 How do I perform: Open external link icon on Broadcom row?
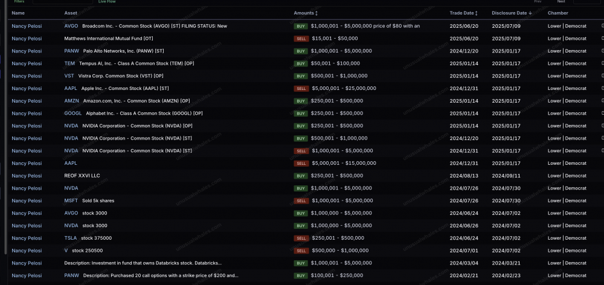[x=602, y=26]
